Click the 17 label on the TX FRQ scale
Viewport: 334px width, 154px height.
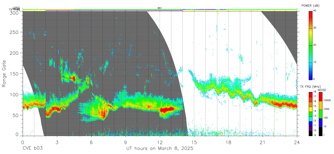click(315, 96)
